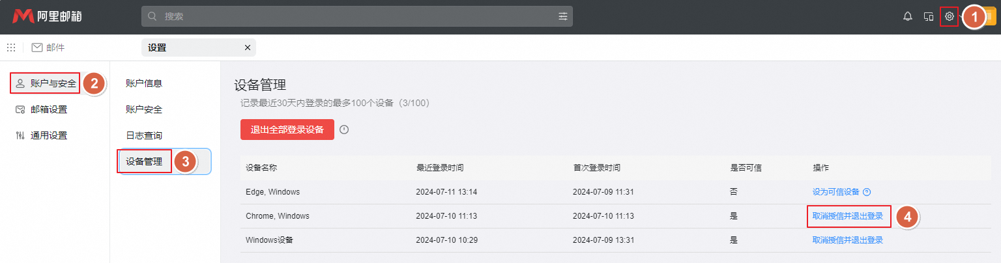Focus the 搜索 input field
Viewport: 1001px width, 263px height.
(x=352, y=17)
